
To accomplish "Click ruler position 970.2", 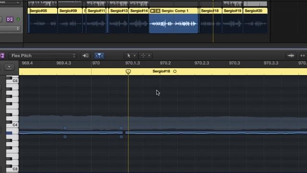I will (x=165, y=63).
